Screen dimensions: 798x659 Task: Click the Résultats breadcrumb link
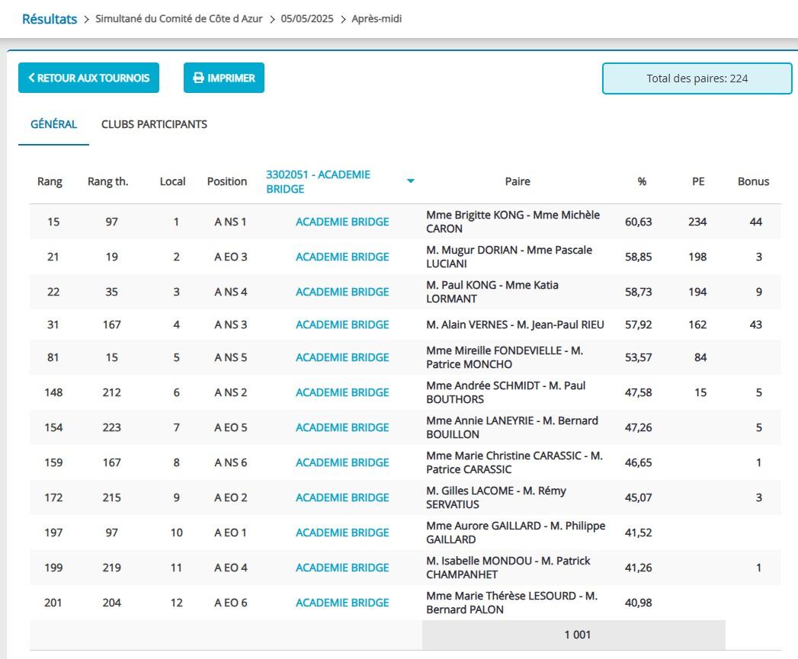click(x=50, y=19)
